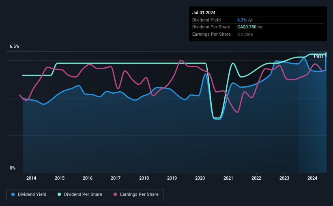Click the 2018 axis label
Viewport: 333px width, 206px height.
[144, 178]
